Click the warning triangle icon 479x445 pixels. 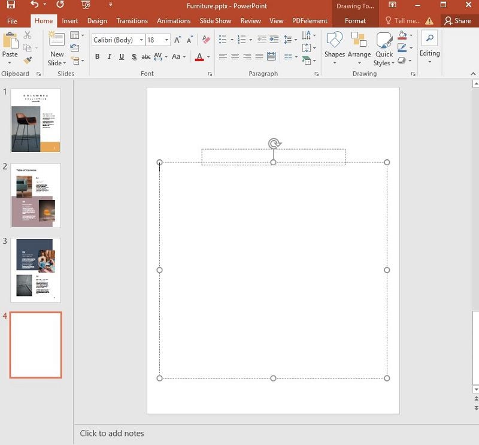(x=429, y=21)
